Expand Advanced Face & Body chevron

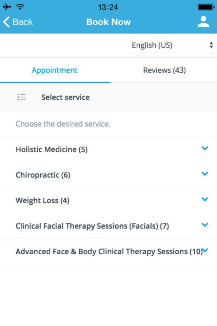coord(205,251)
